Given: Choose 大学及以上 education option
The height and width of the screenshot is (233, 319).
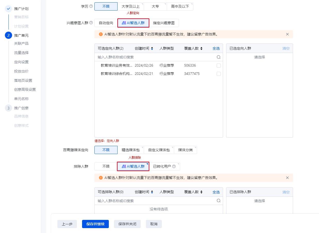Looking at the screenshot, I should [131, 6].
